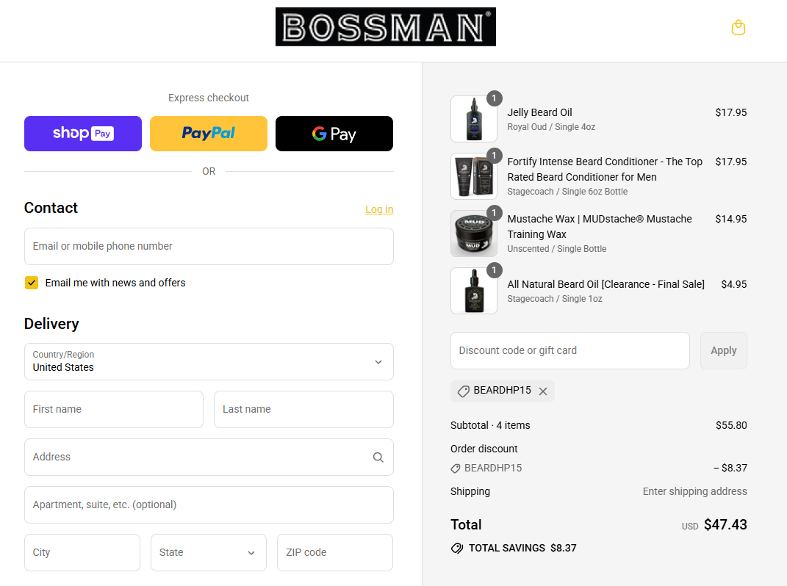
Task: Click the '$4.95' clearance beard oil price
Action: pyautogui.click(x=734, y=284)
